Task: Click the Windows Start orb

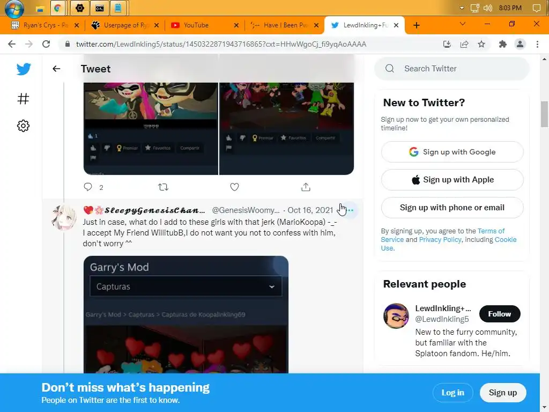Action: [x=14, y=9]
